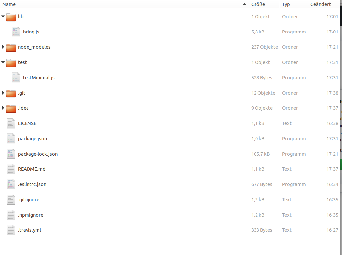Sort files by the Geändert column
Screen dimensions: 342x255
pyautogui.click(x=320, y=4)
